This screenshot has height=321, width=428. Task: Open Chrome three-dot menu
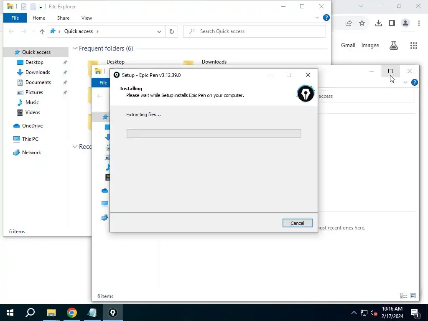click(419, 23)
